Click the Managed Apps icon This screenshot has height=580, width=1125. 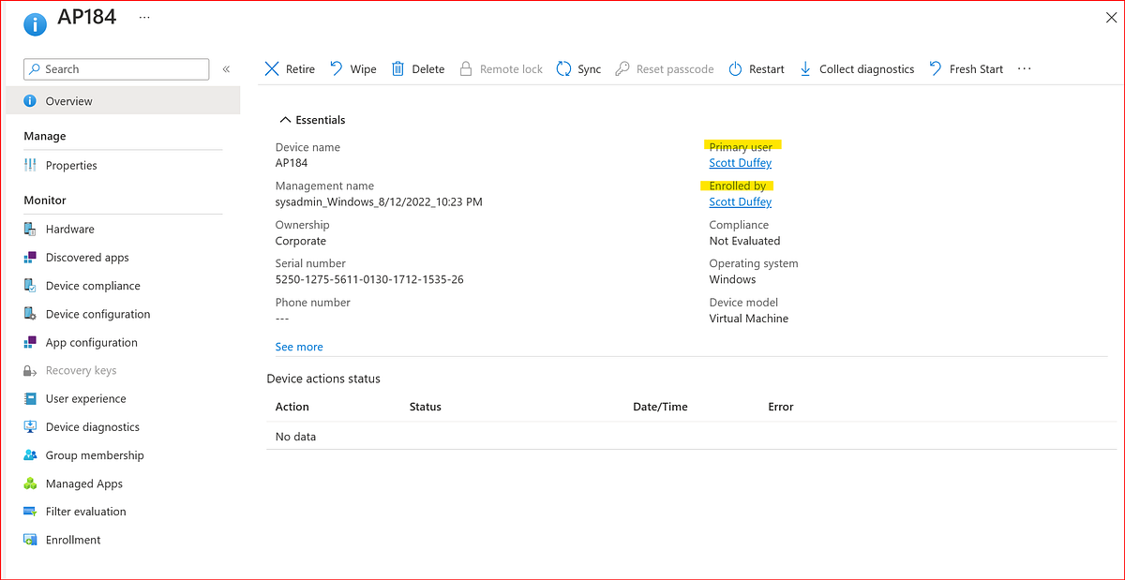tap(32, 483)
